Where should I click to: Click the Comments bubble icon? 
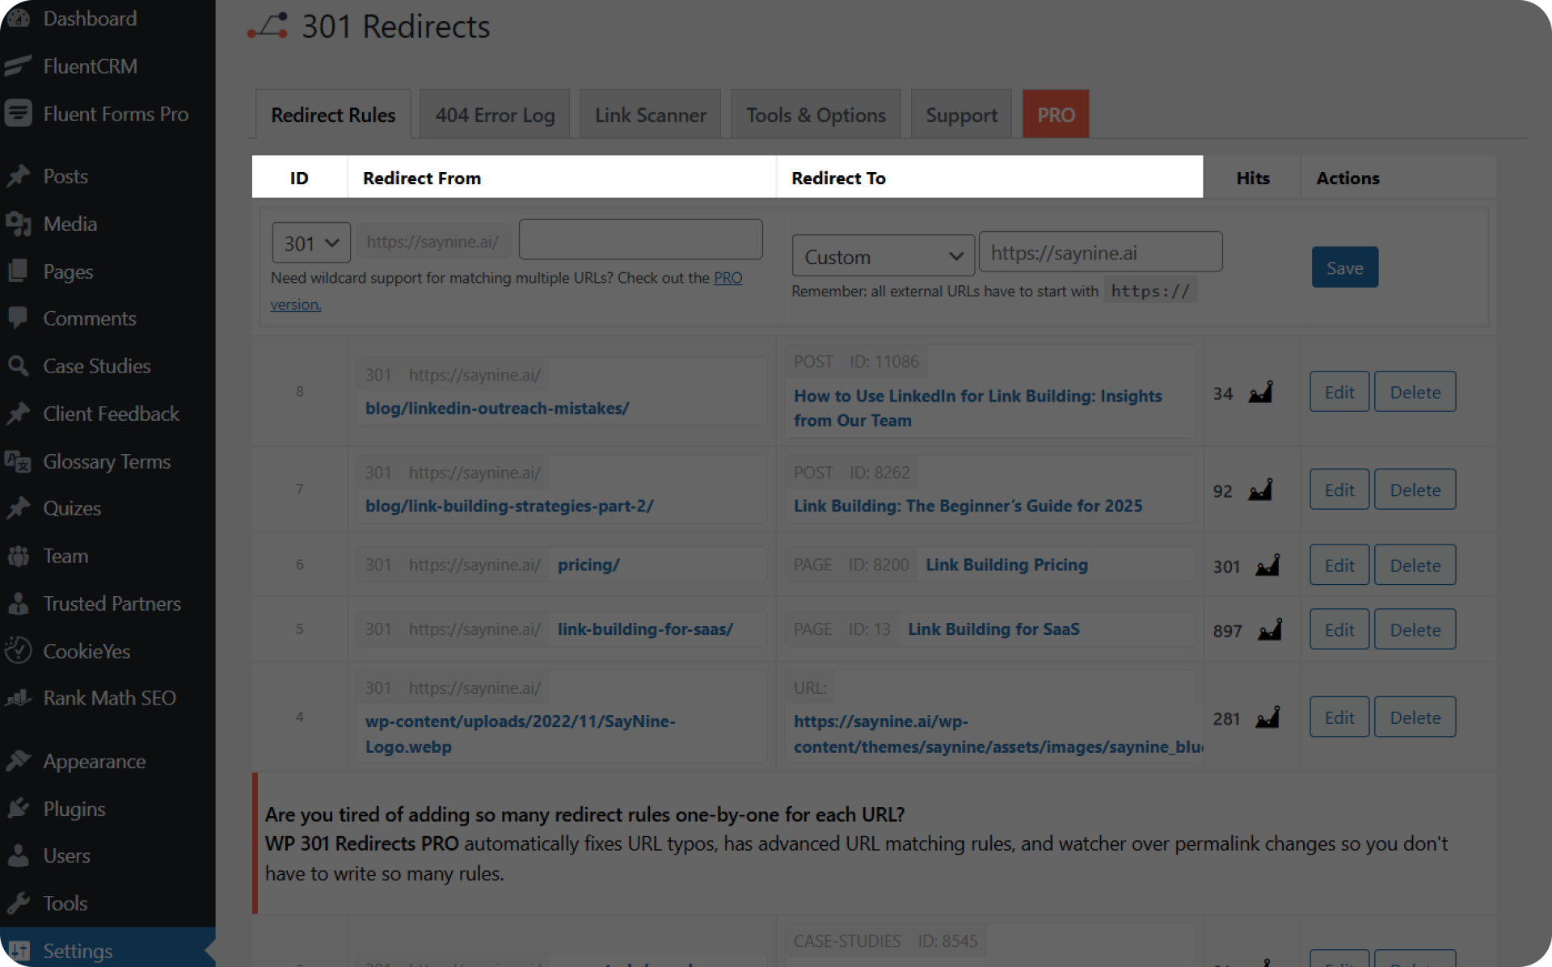pyautogui.click(x=19, y=317)
